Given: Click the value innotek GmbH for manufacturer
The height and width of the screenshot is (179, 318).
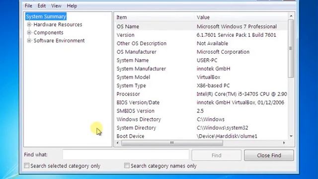Looking at the screenshot, I should click(x=213, y=69).
